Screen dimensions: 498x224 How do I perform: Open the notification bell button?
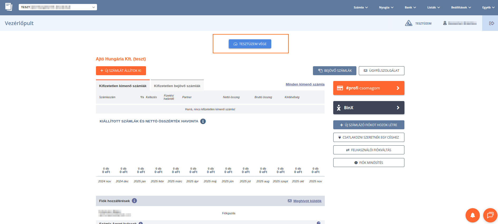coord(472,215)
